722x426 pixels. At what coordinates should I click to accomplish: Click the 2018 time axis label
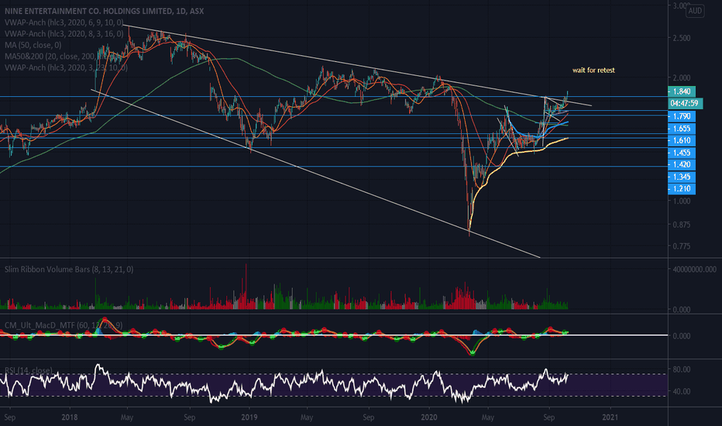pos(70,417)
